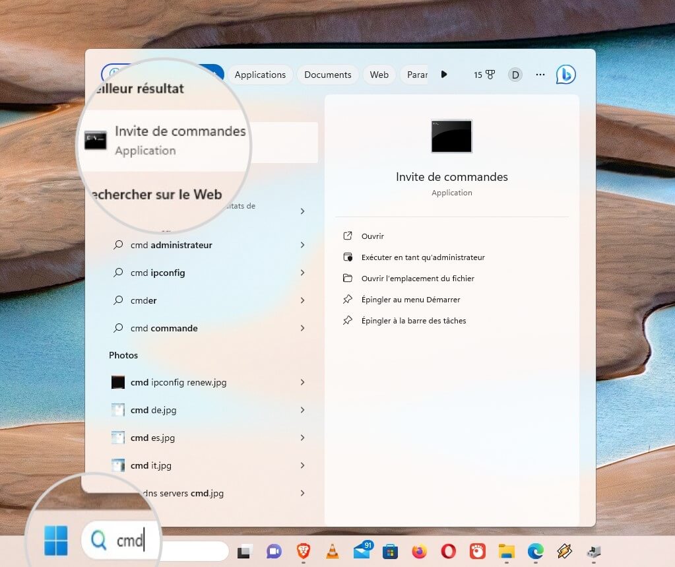Expand the cmd de.jpg arrow

coord(303,410)
